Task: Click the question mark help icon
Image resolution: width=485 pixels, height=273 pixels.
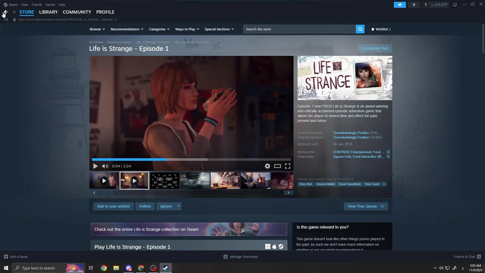Action: (426, 5)
